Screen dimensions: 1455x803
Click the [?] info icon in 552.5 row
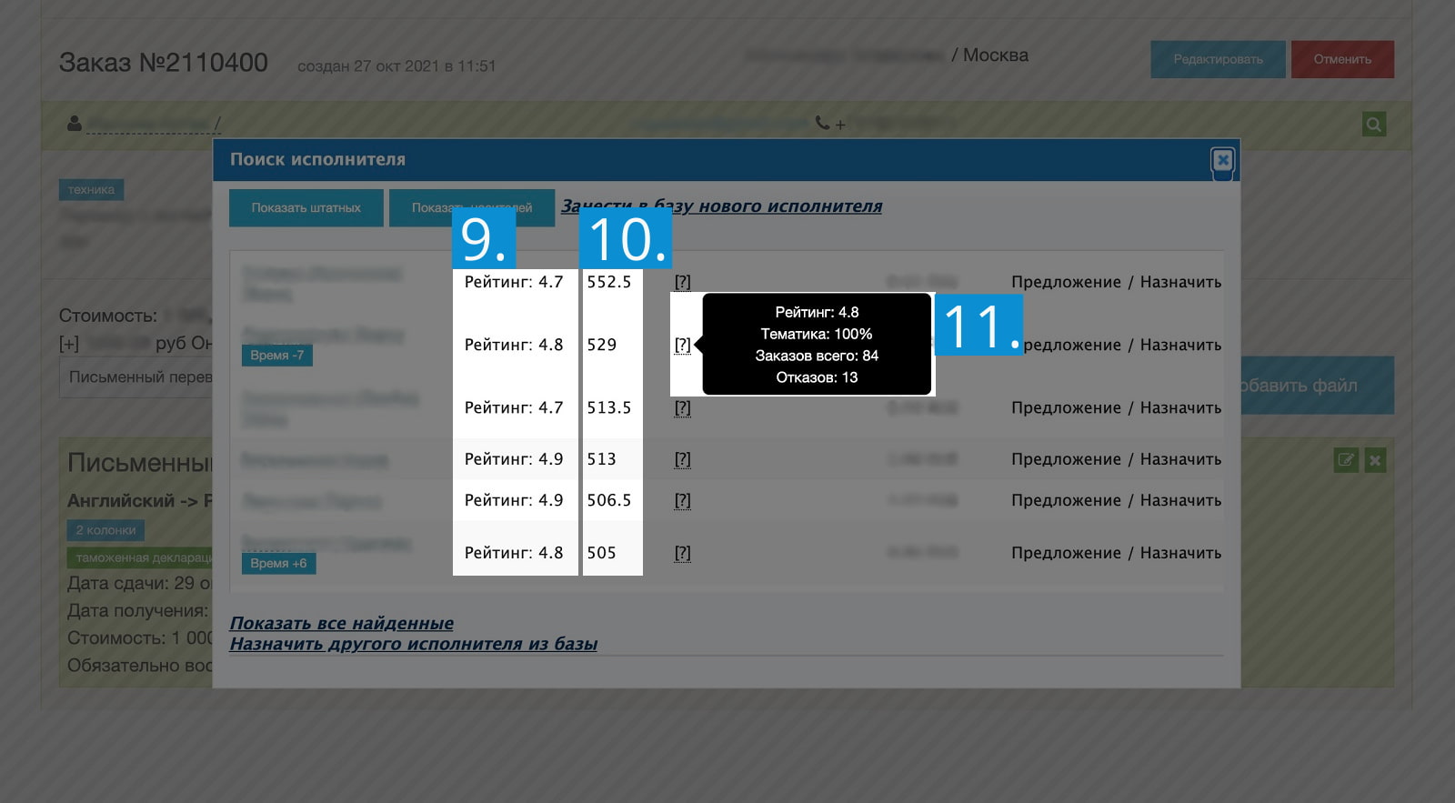tap(683, 282)
